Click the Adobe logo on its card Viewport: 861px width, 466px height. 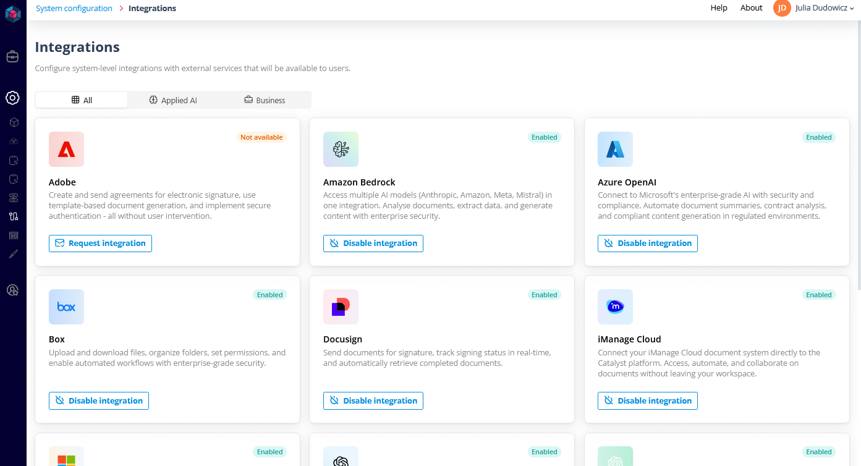(x=66, y=149)
